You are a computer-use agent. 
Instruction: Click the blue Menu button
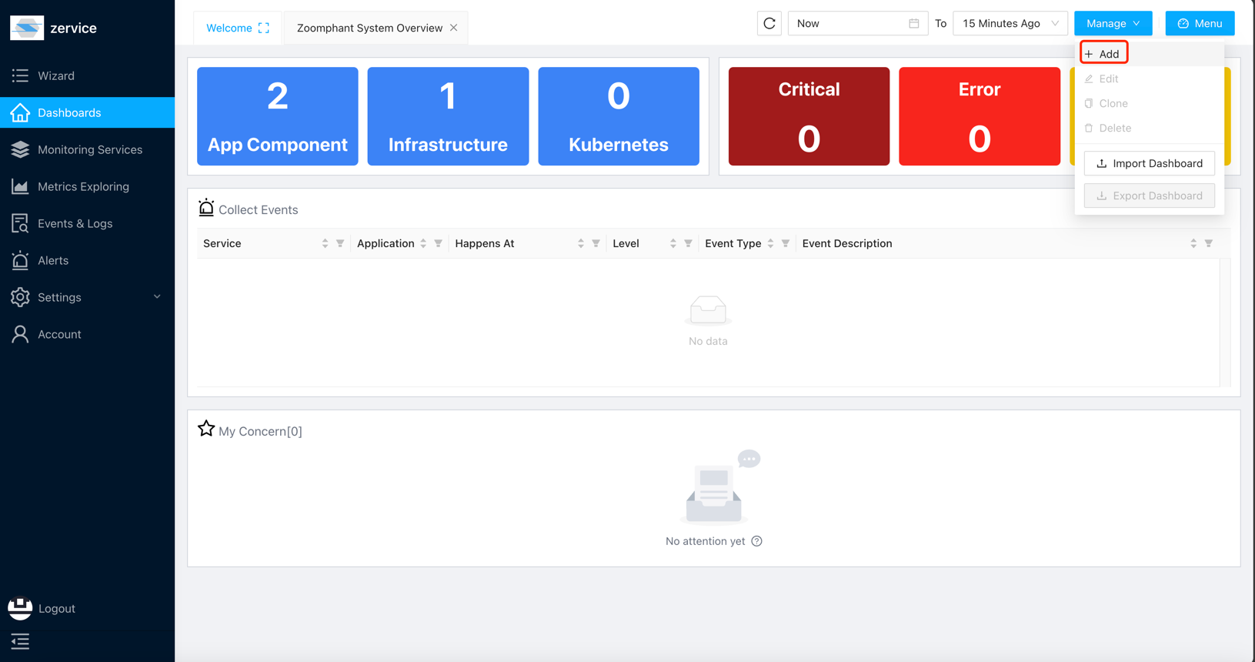(x=1200, y=24)
